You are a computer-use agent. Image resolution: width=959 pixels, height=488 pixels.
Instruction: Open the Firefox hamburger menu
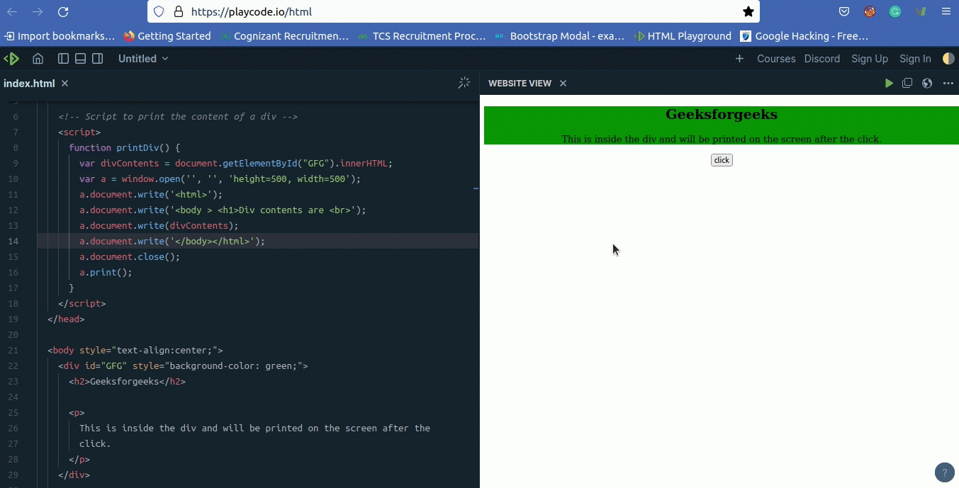tap(946, 11)
